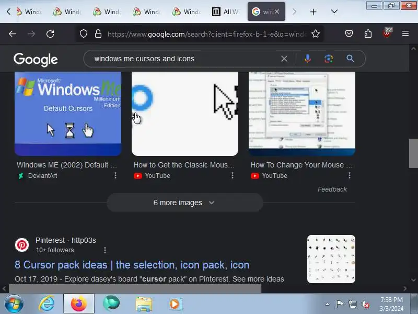Image resolution: width=418 pixels, height=314 pixels.
Task: Open Pinterest cursor pack thumbnail image
Action: pyautogui.click(x=331, y=259)
